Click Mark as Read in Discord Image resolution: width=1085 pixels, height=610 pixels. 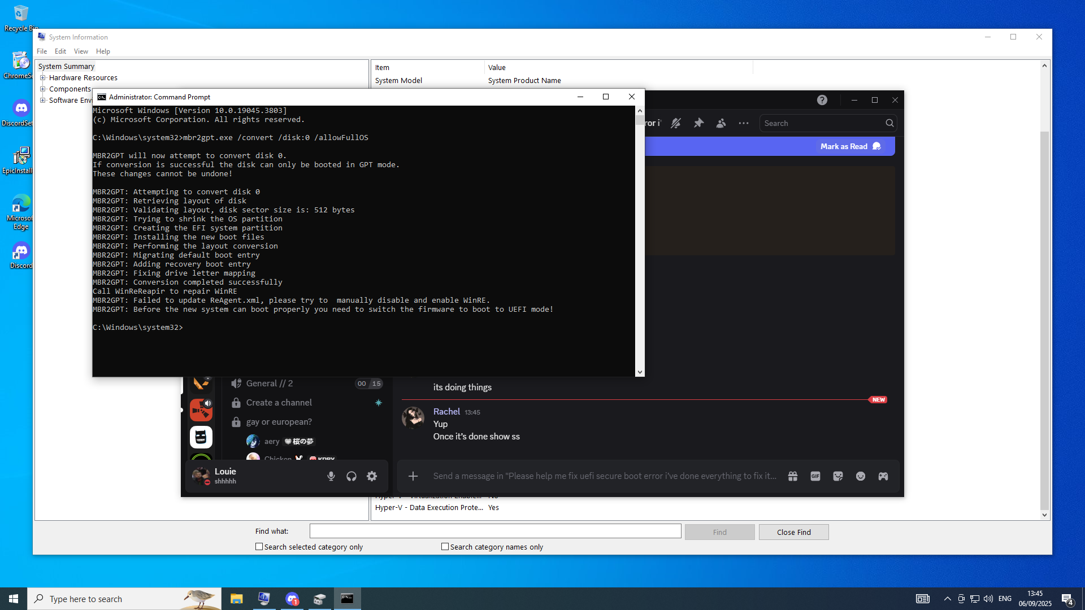(844, 146)
